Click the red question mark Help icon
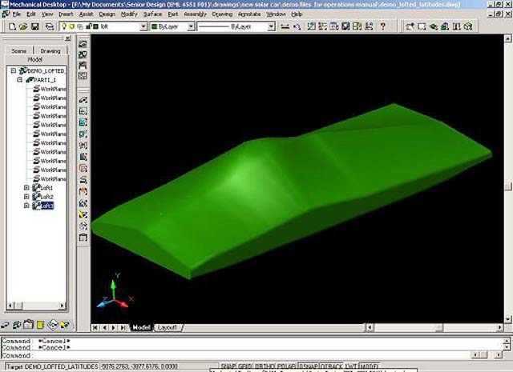Screen dimensions: 513x372 pyautogui.click(x=383, y=26)
